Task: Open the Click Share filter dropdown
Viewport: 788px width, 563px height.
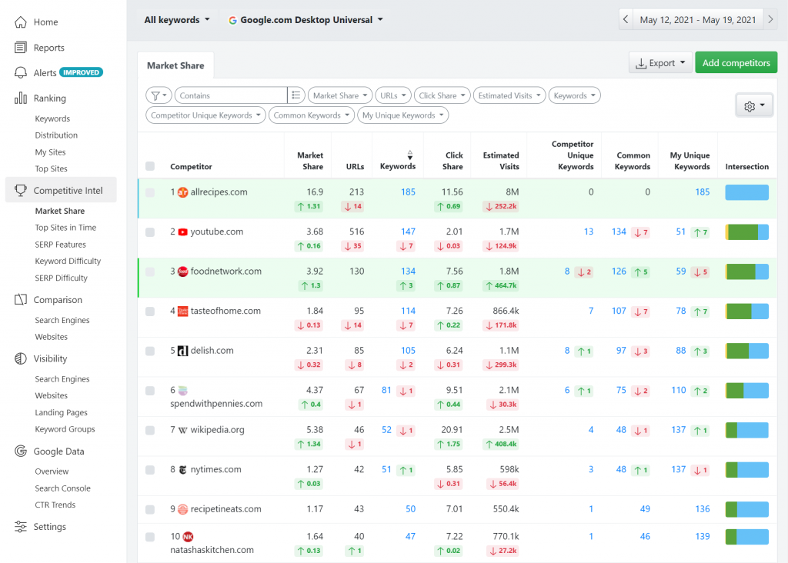Action: 442,95
